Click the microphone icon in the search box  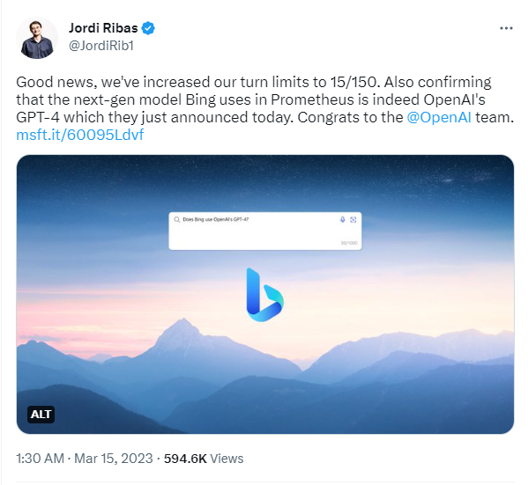click(343, 220)
